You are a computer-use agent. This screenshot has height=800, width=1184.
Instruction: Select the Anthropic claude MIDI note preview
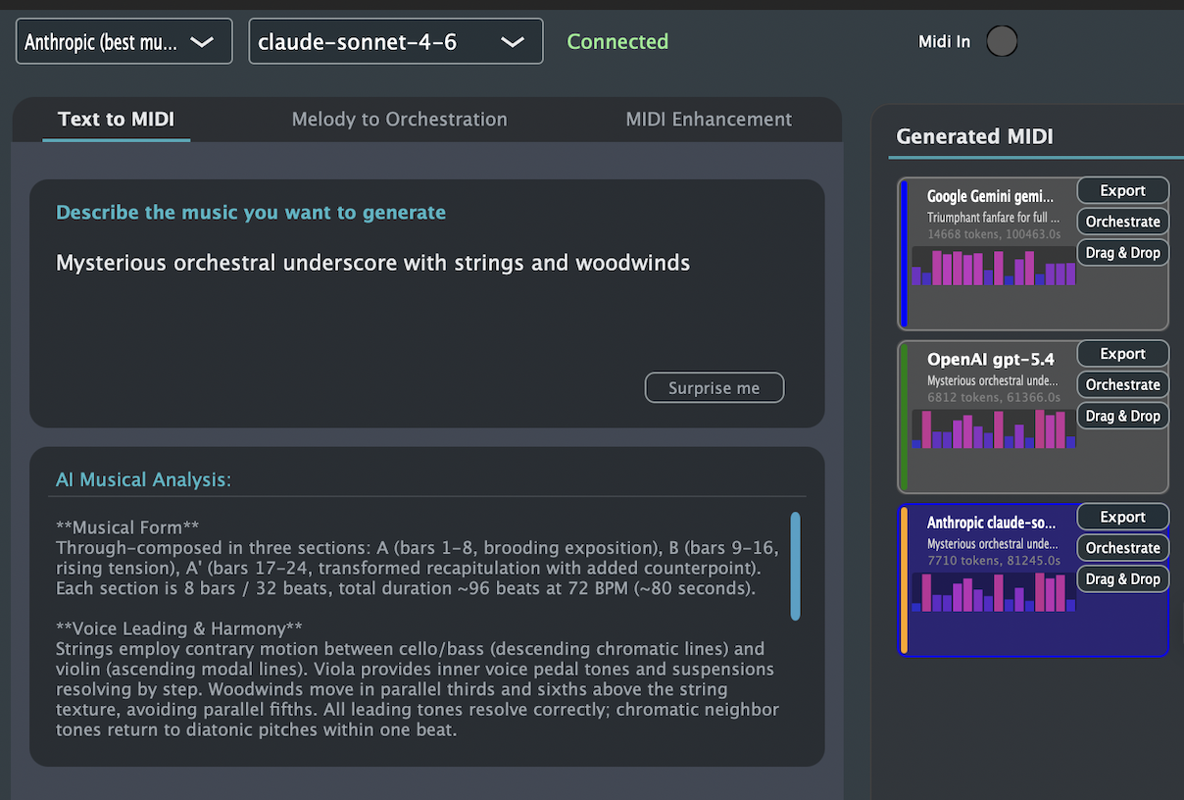point(994,592)
